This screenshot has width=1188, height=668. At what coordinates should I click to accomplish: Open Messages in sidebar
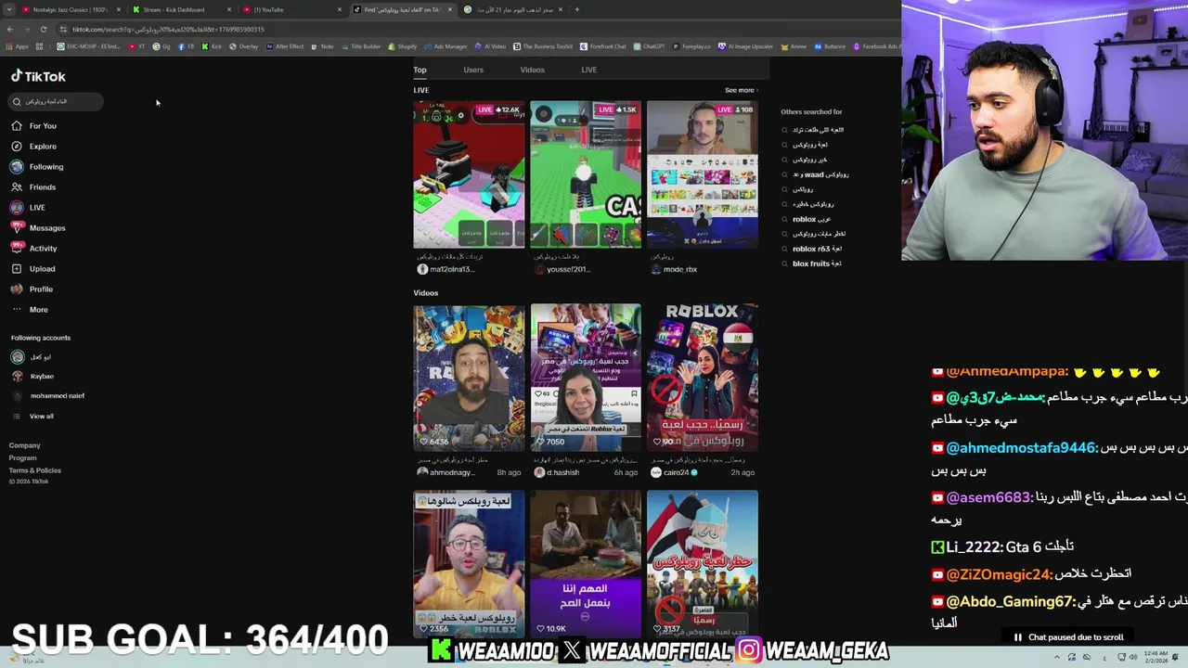(37, 228)
